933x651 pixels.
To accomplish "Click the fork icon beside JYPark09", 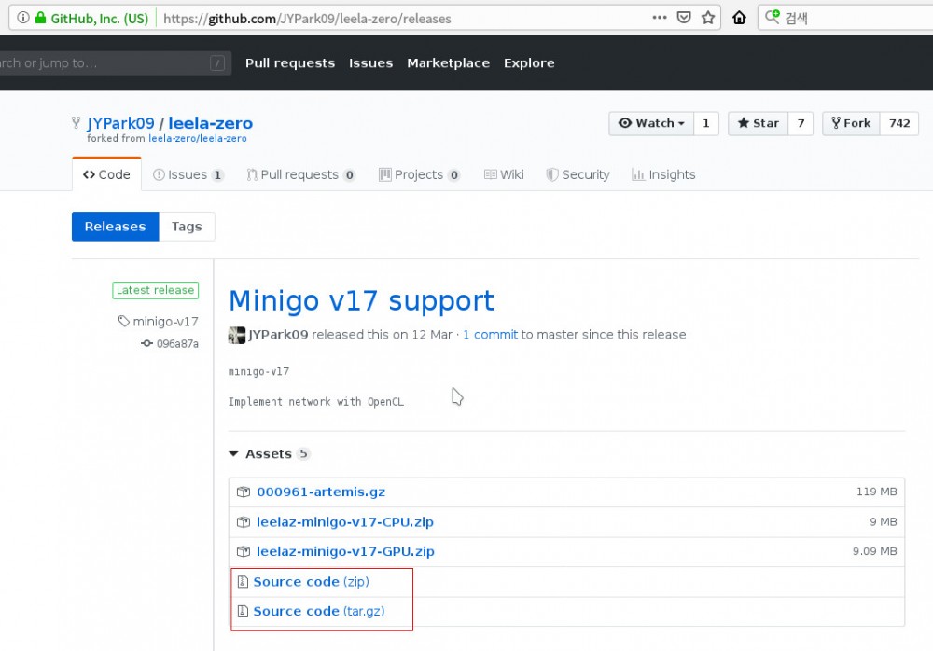I will 77,122.
